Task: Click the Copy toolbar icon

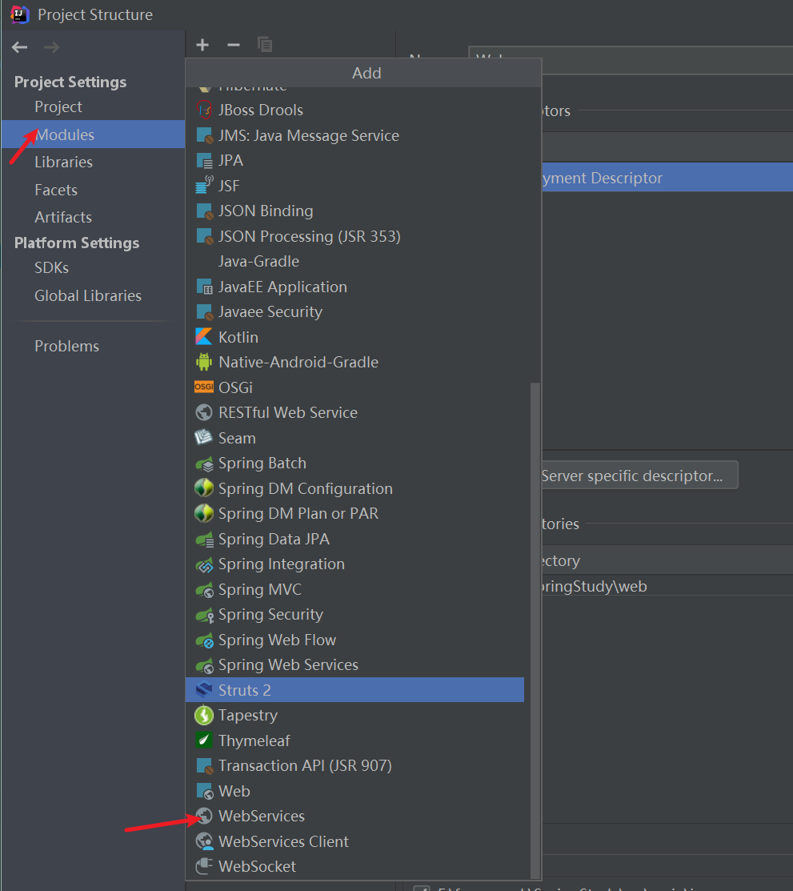Action: [x=265, y=45]
